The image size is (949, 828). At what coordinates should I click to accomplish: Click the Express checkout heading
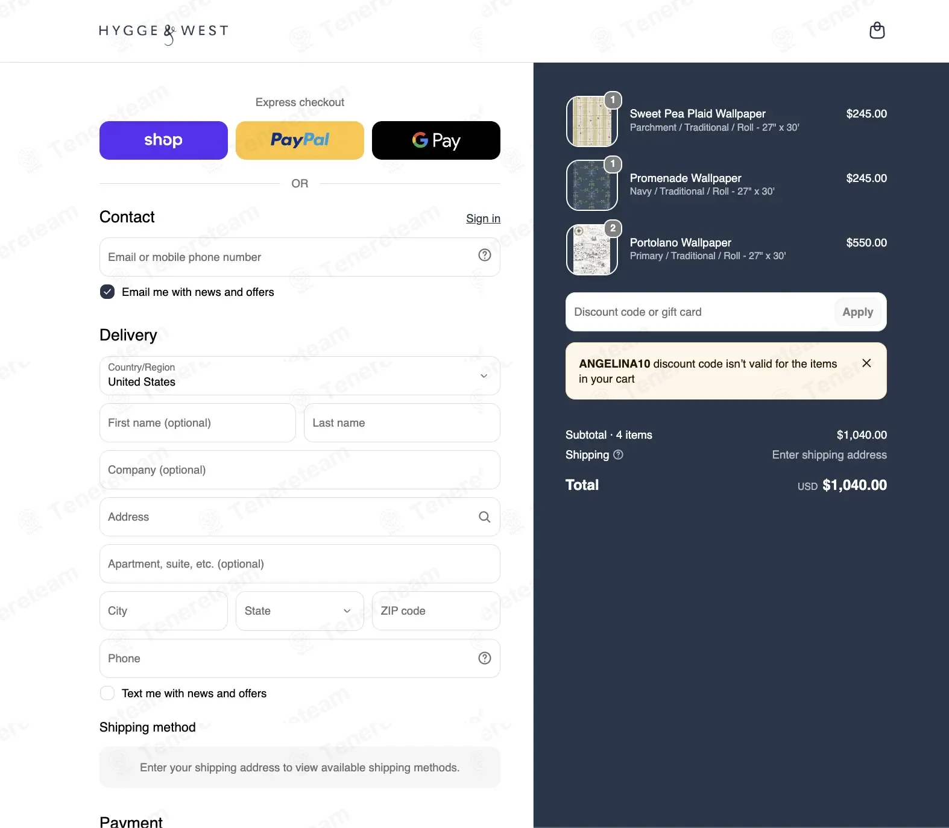[300, 102]
